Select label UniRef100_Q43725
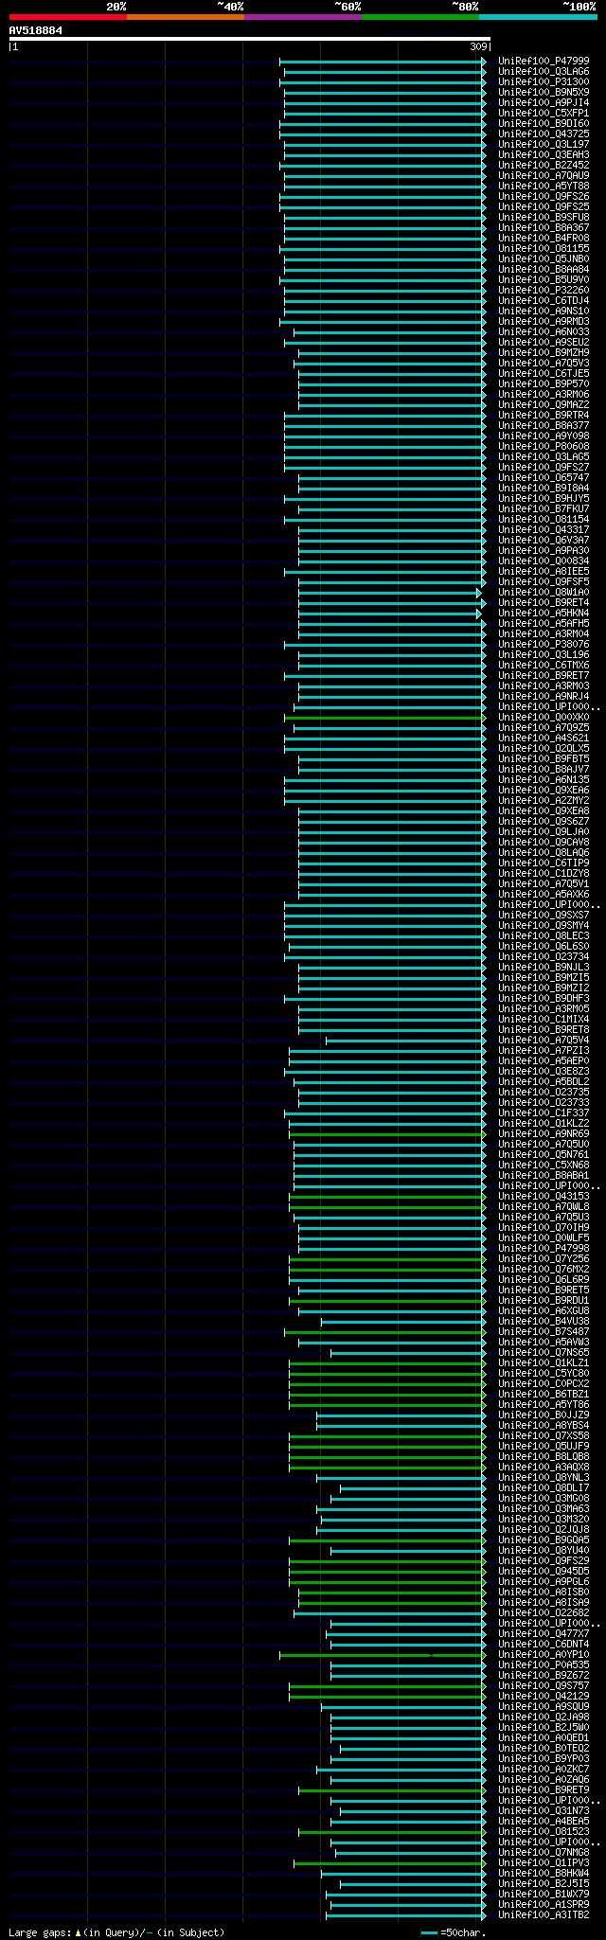Viewport: 606px width, 1940px height. (544, 133)
